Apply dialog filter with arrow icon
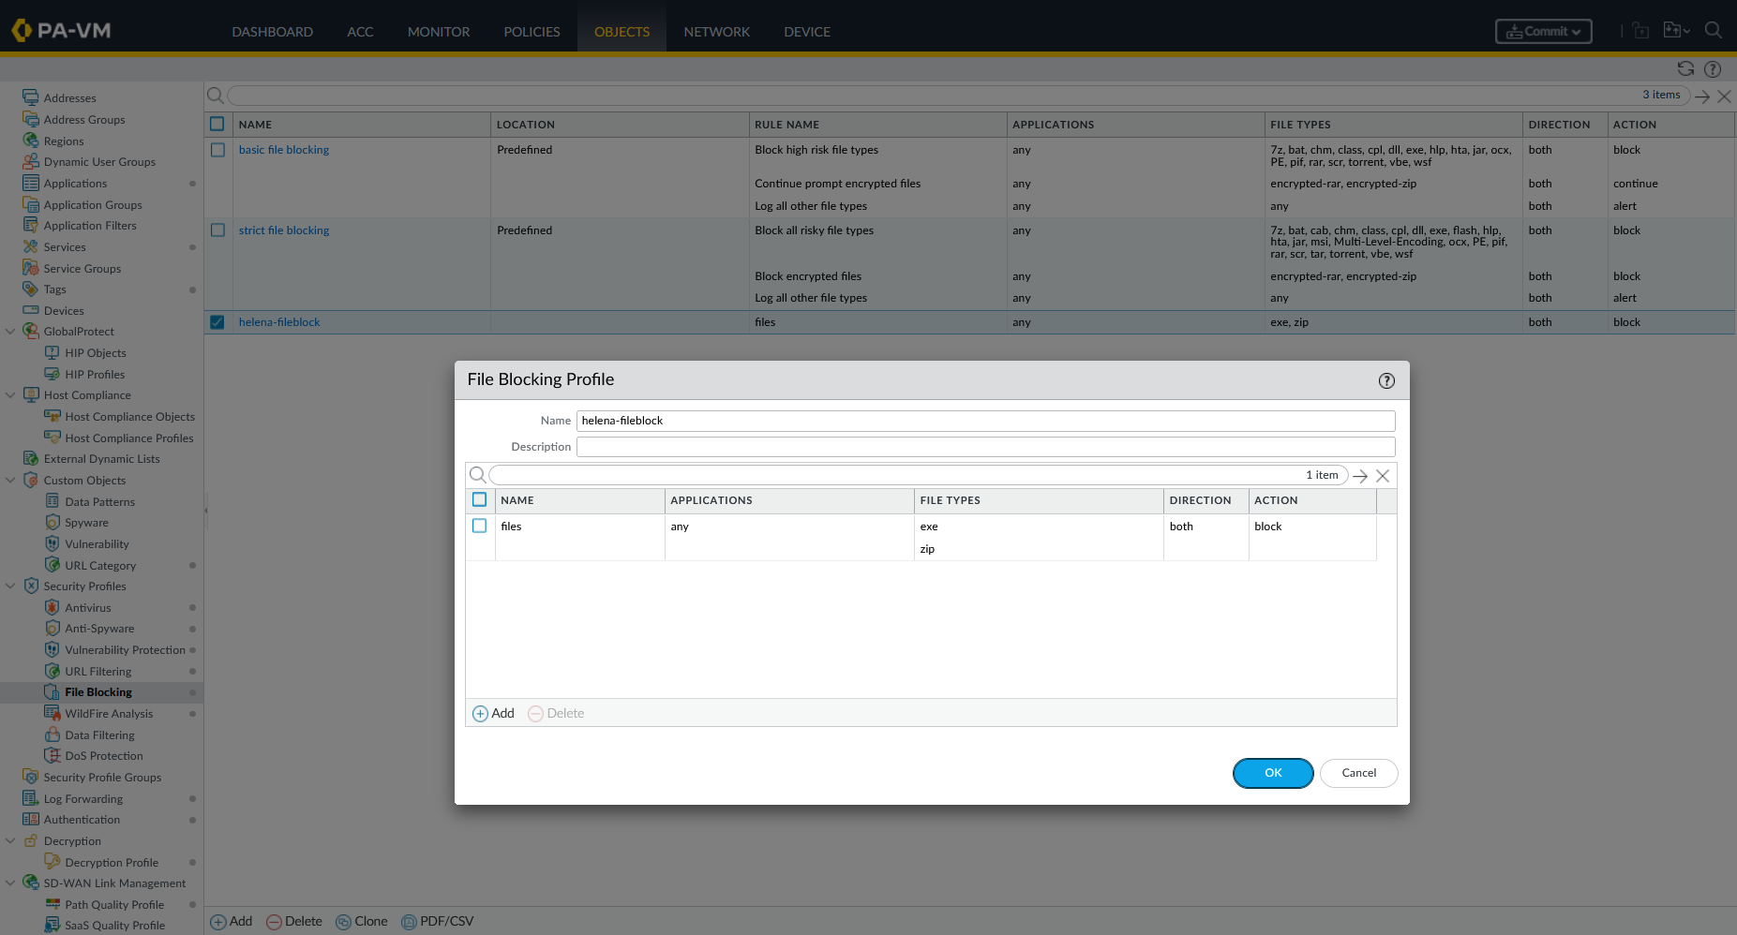Image resolution: width=1737 pixels, height=935 pixels. tap(1360, 476)
